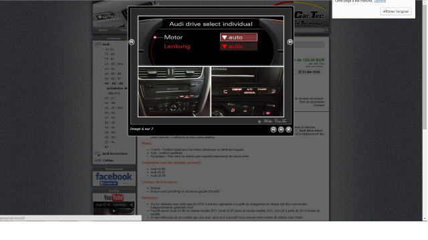Click the Image 6 sur 7 caption
Viewport: 428px width, 240px height.
tap(142, 129)
